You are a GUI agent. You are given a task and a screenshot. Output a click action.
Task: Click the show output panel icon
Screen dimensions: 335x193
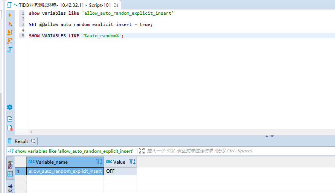(x=10, y=119)
